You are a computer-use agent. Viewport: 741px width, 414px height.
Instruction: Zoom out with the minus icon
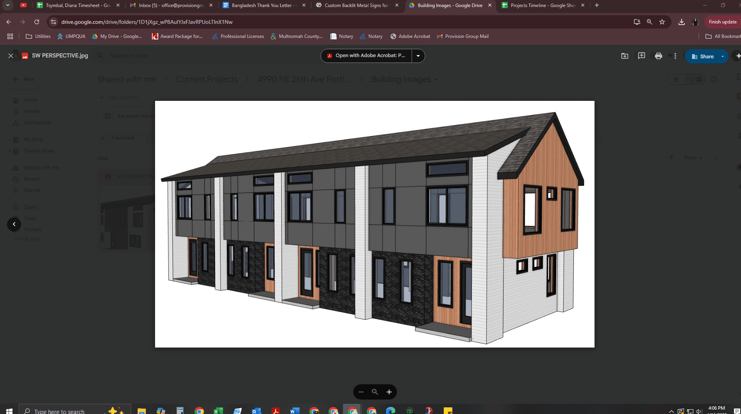[x=361, y=392]
